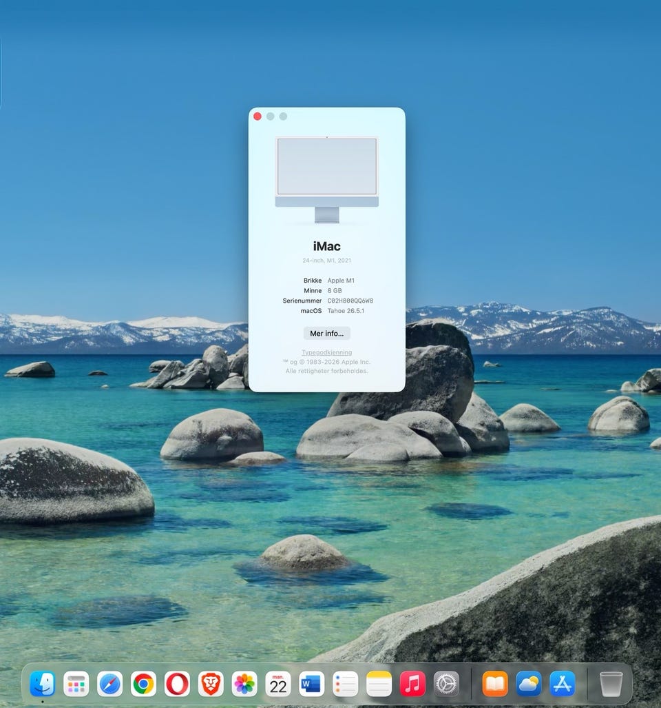
Task: Open the Opera browser in the Dock
Action: 177,684
